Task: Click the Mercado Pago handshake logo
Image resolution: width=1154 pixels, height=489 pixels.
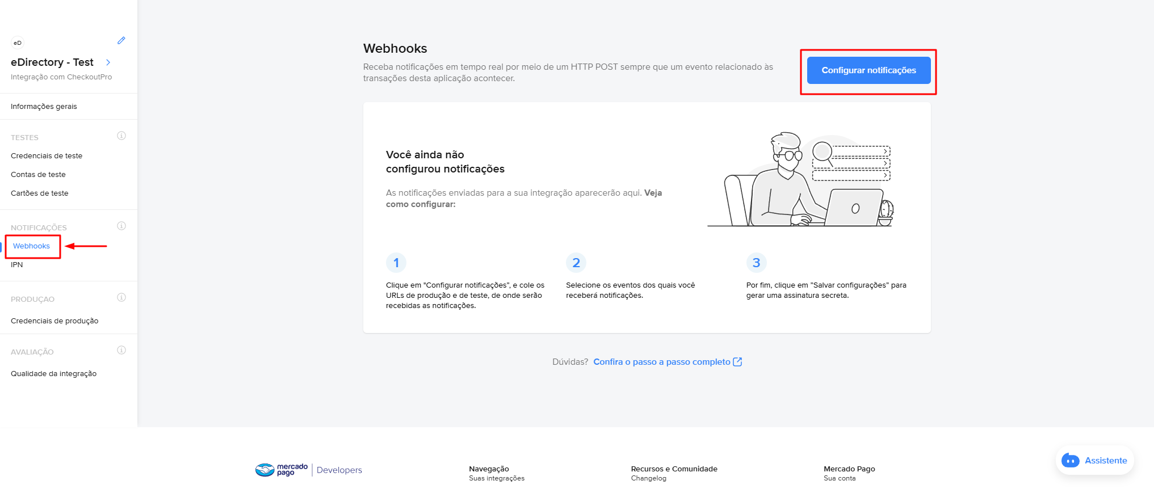Action: [265, 470]
